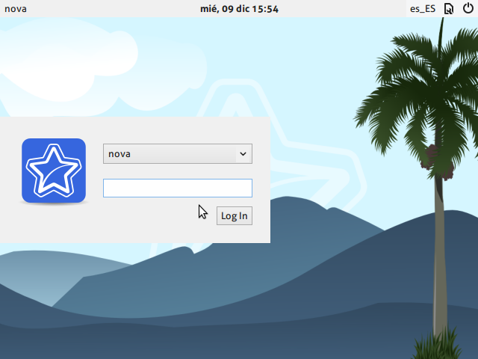Click the session selector wrench icon

(x=449, y=9)
